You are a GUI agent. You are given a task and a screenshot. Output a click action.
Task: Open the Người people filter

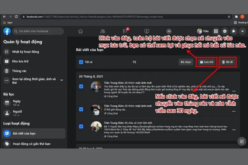(34, 113)
